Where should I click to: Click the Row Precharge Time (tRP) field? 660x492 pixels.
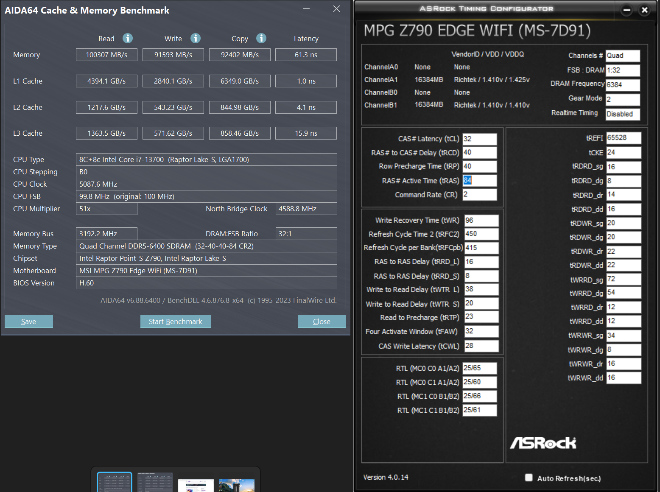[479, 166]
